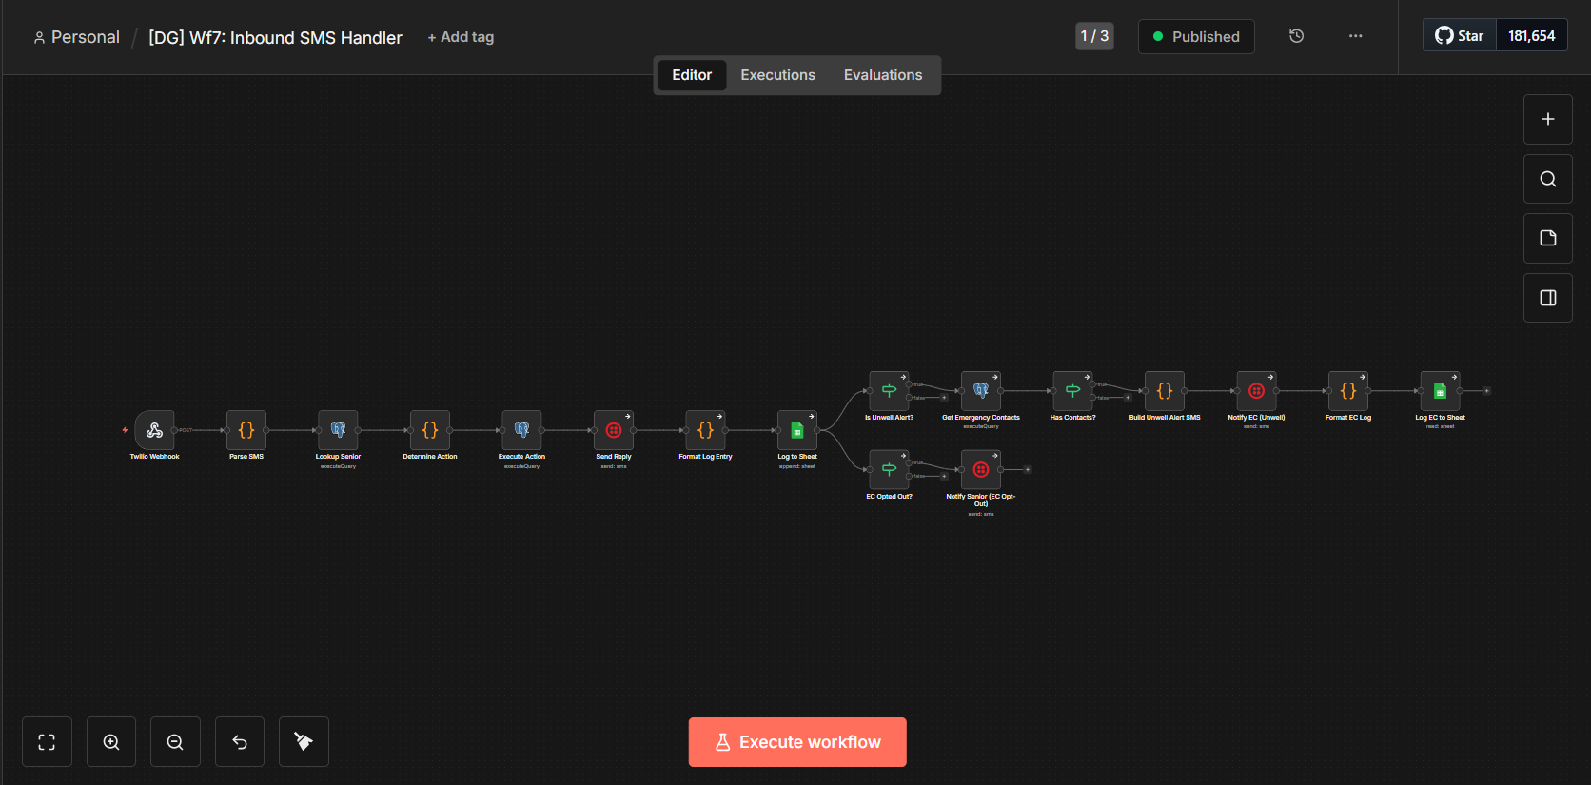Click the Execute workflow button

tap(797, 742)
